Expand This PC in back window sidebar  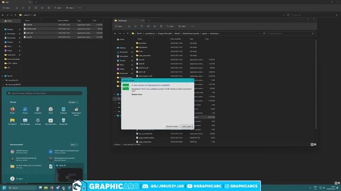pos(2,76)
